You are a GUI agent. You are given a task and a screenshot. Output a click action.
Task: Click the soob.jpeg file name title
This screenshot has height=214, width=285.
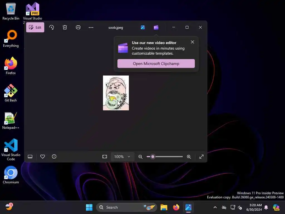[116, 28]
